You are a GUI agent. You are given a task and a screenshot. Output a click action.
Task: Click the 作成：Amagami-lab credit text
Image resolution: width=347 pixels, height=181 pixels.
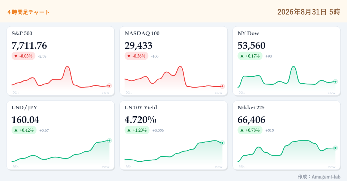coord(319,177)
